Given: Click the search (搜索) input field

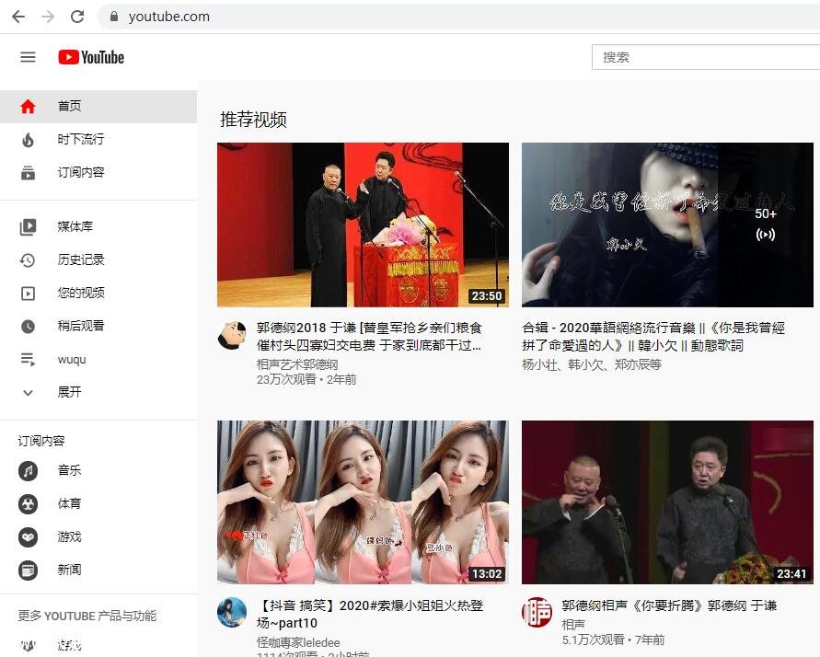Looking at the screenshot, I should point(704,57).
